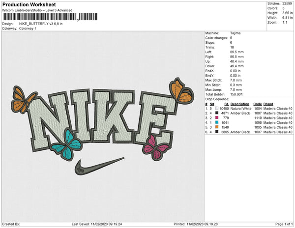Click the teal butterfly in the design preview

[66, 145]
